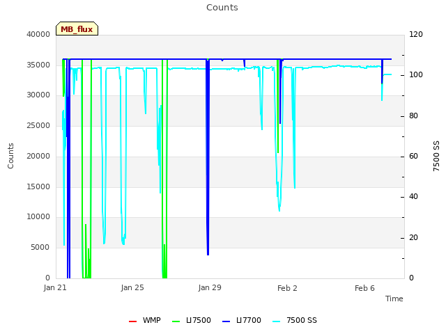Click the left Counts axis title
The width and height of the screenshot is (446, 334).
click(x=10, y=156)
